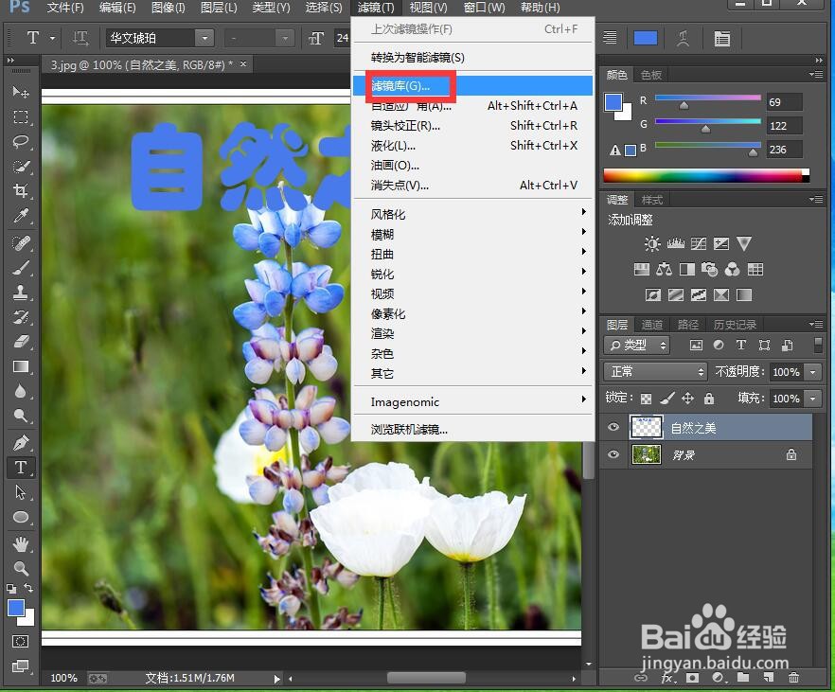The height and width of the screenshot is (692, 835).
Task: Click the R slider handle in color panel
Action: click(x=684, y=105)
